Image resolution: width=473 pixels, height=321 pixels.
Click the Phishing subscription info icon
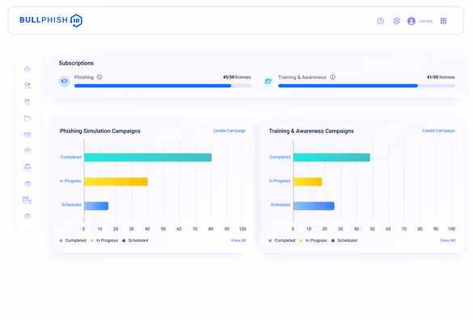tap(99, 77)
